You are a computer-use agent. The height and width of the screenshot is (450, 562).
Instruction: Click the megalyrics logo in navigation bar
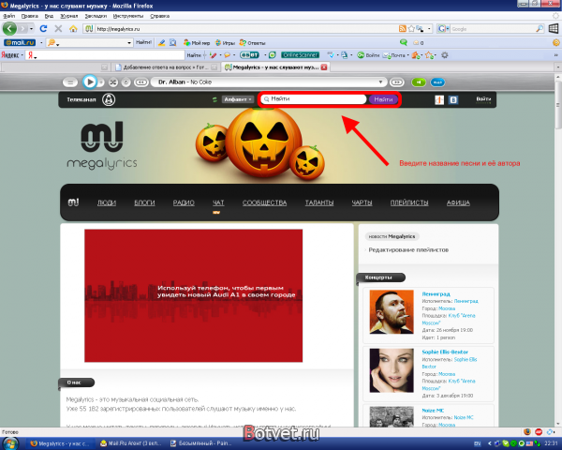[x=73, y=202]
